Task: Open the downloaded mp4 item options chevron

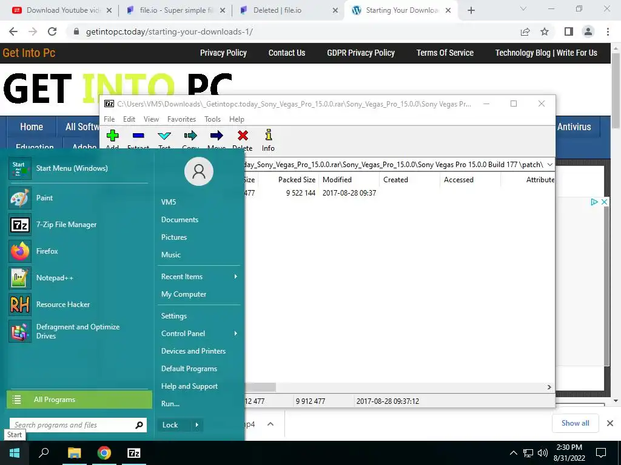Action: tap(270, 424)
